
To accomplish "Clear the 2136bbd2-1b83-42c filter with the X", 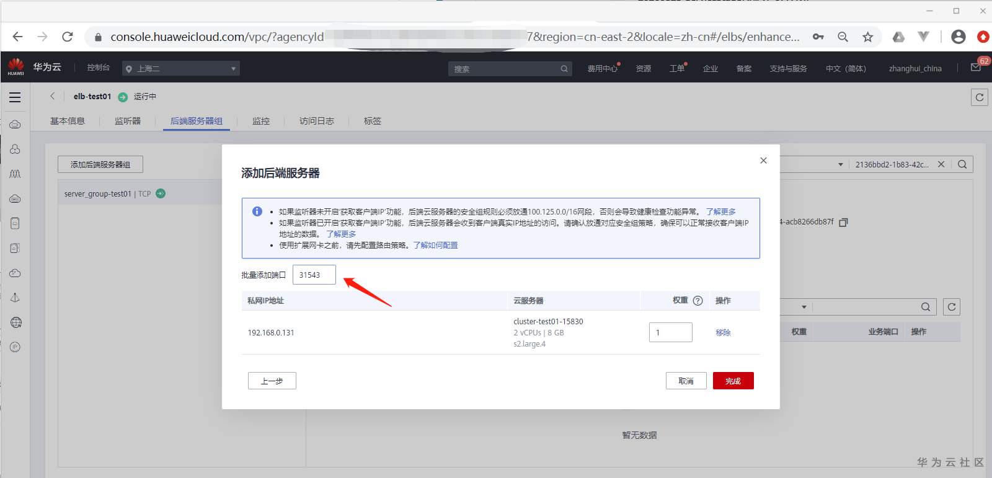I will point(941,164).
